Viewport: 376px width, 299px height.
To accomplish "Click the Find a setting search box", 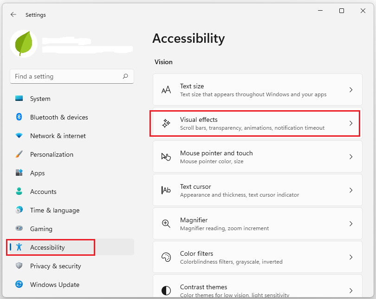I will [71, 76].
